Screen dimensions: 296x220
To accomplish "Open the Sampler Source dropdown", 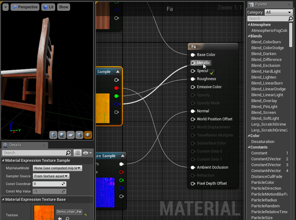I will [x=51, y=176].
